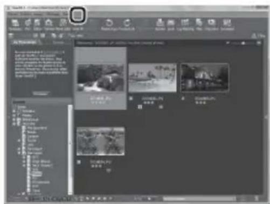270x204 pixels.
Task: Select the garden photo thumbnail
Action: [x=100, y=141]
